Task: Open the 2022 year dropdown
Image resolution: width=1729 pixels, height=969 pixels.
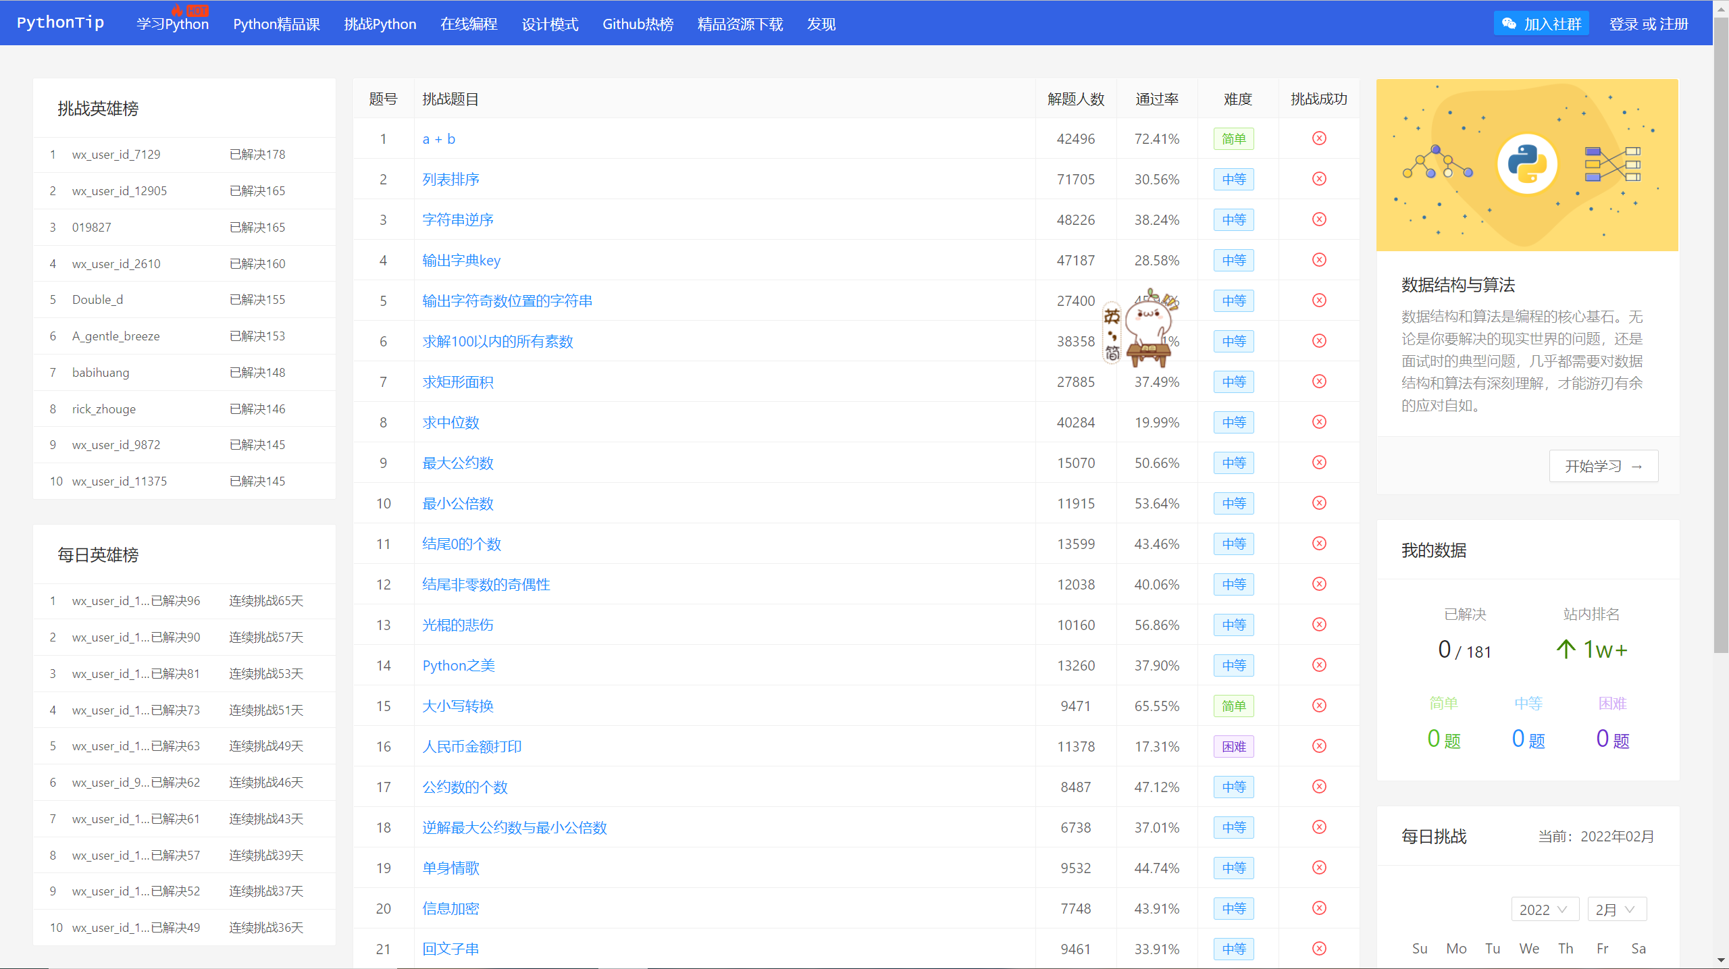Action: point(1544,910)
